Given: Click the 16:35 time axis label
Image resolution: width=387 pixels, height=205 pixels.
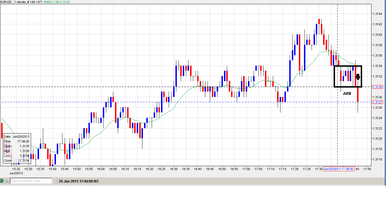Looking at the screenshot, I should coord(186,169).
